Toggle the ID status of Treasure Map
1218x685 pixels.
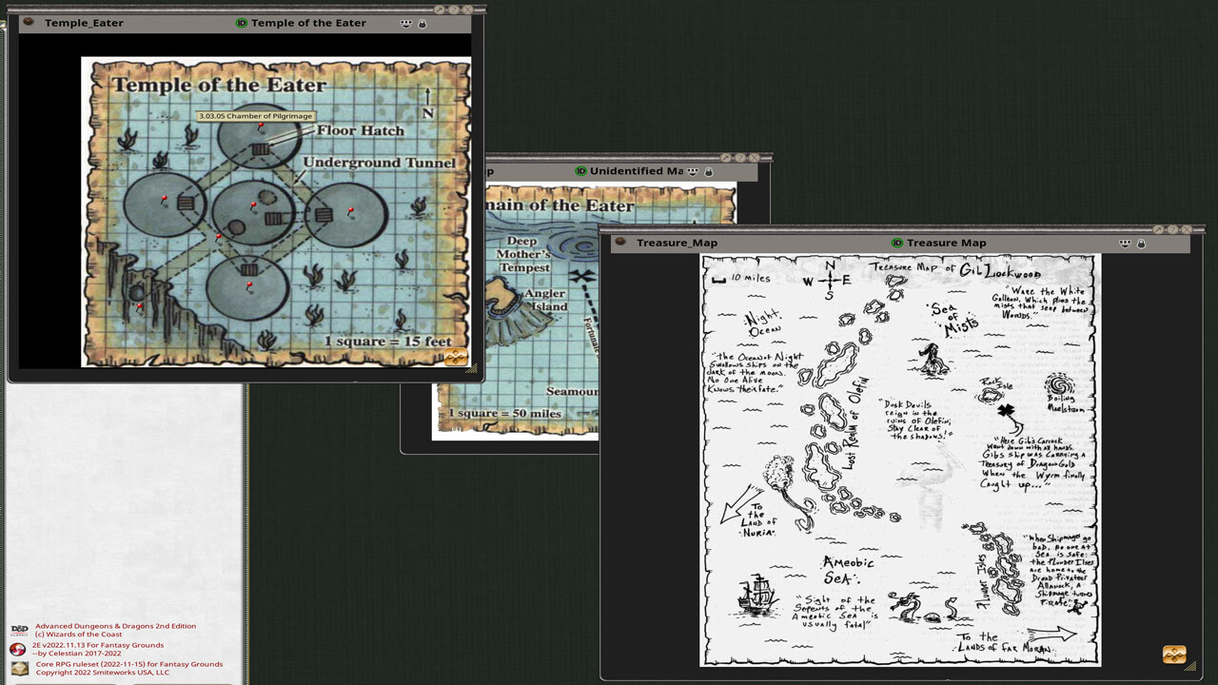(896, 243)
